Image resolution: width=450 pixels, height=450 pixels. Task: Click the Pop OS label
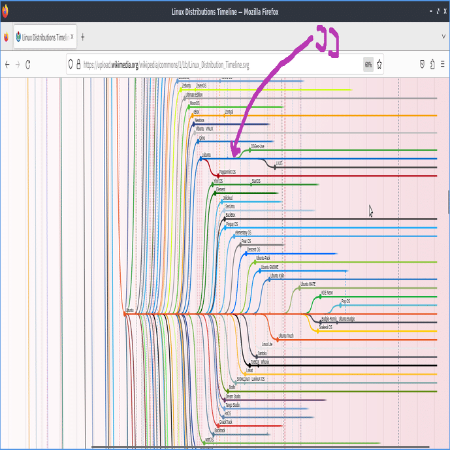346,301
